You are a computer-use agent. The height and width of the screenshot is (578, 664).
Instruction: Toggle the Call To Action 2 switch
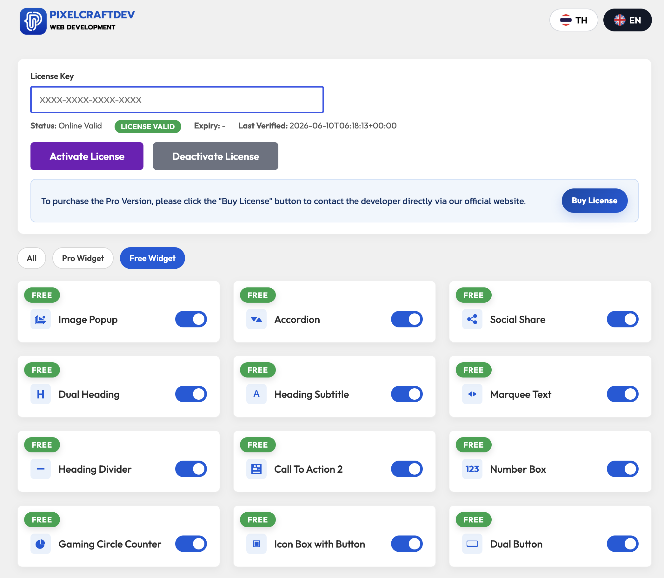407,469
